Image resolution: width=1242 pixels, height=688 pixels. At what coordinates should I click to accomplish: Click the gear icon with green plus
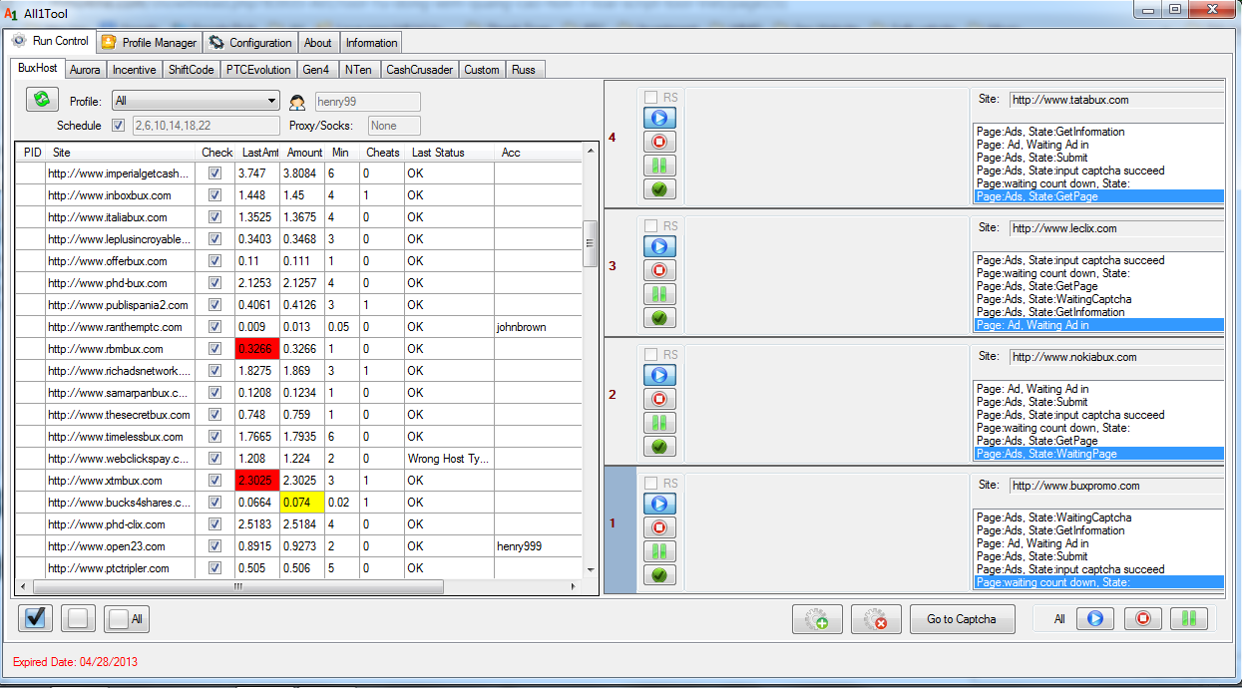[817, 619]
